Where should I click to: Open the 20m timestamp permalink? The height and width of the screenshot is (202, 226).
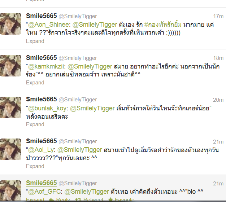pos(218,100)
